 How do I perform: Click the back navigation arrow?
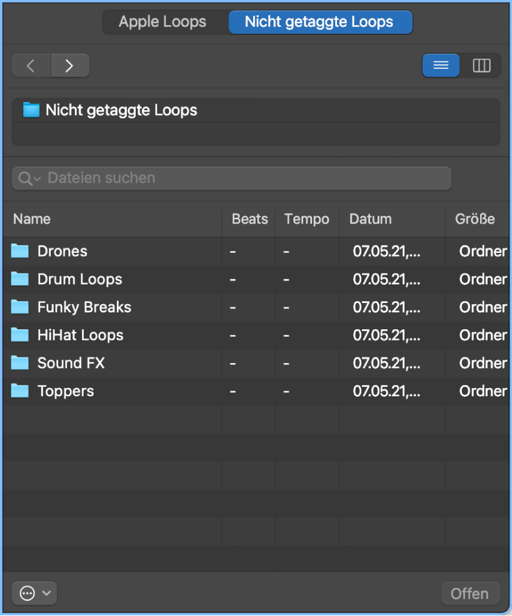pos(31,65)
